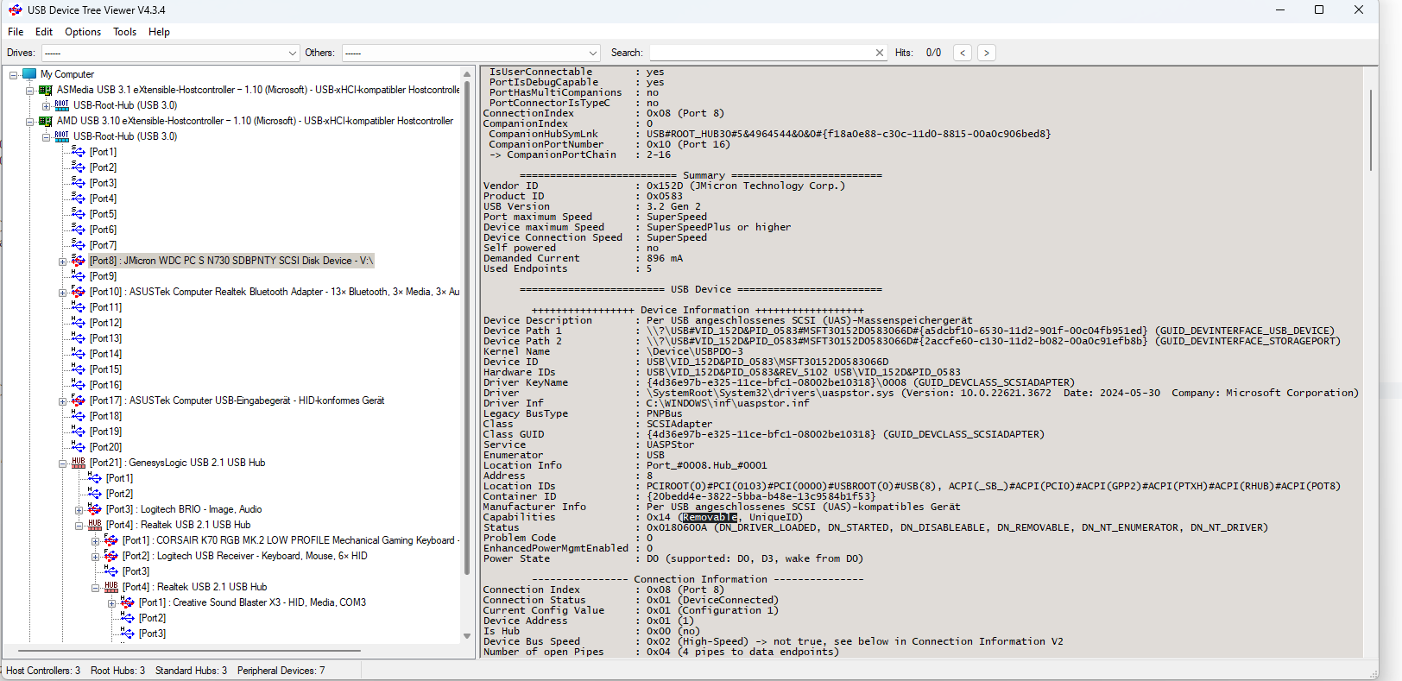The height and width of the screenshot is (681, 1402).
Task: Click the root hub icon under ASMedia controller
Action: [62, 105]
